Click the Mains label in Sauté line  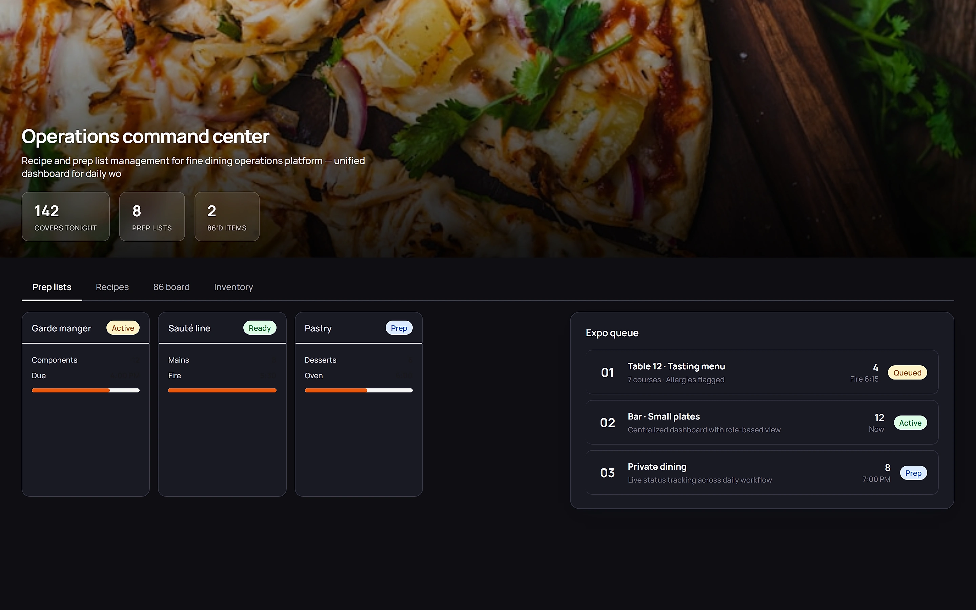tap(179, 360)
